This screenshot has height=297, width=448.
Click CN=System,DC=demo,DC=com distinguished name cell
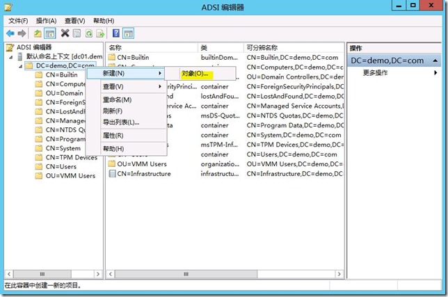pos(294,135)
